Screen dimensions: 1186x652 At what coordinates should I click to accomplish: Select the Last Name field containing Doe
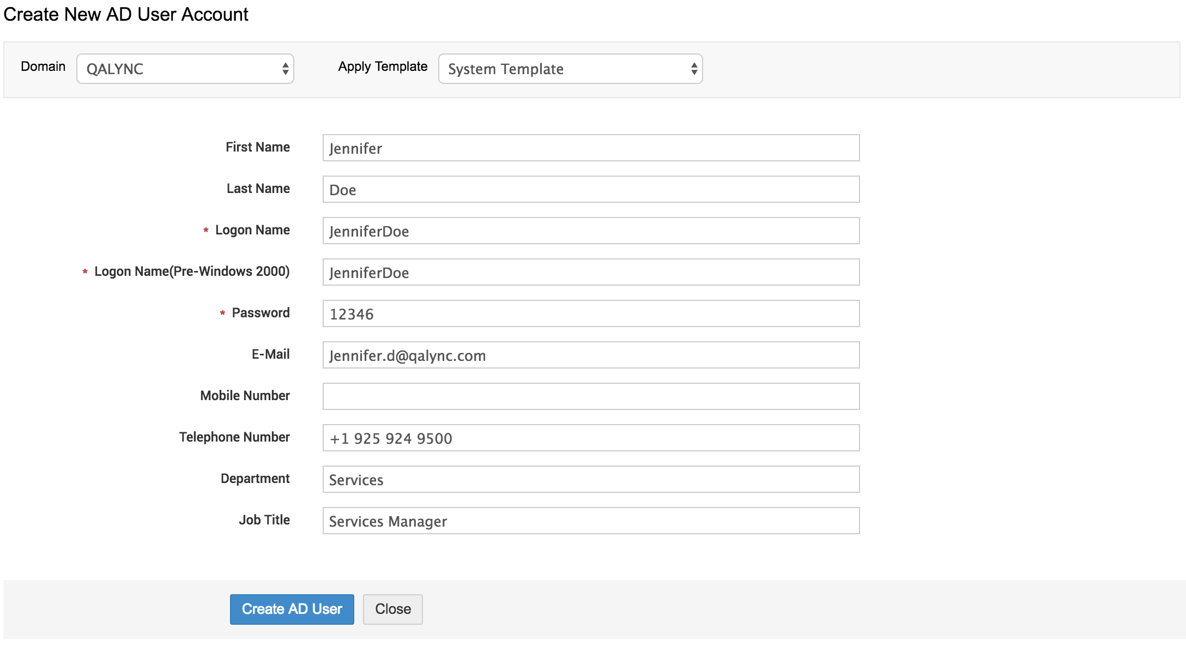[x=590, y=189]
